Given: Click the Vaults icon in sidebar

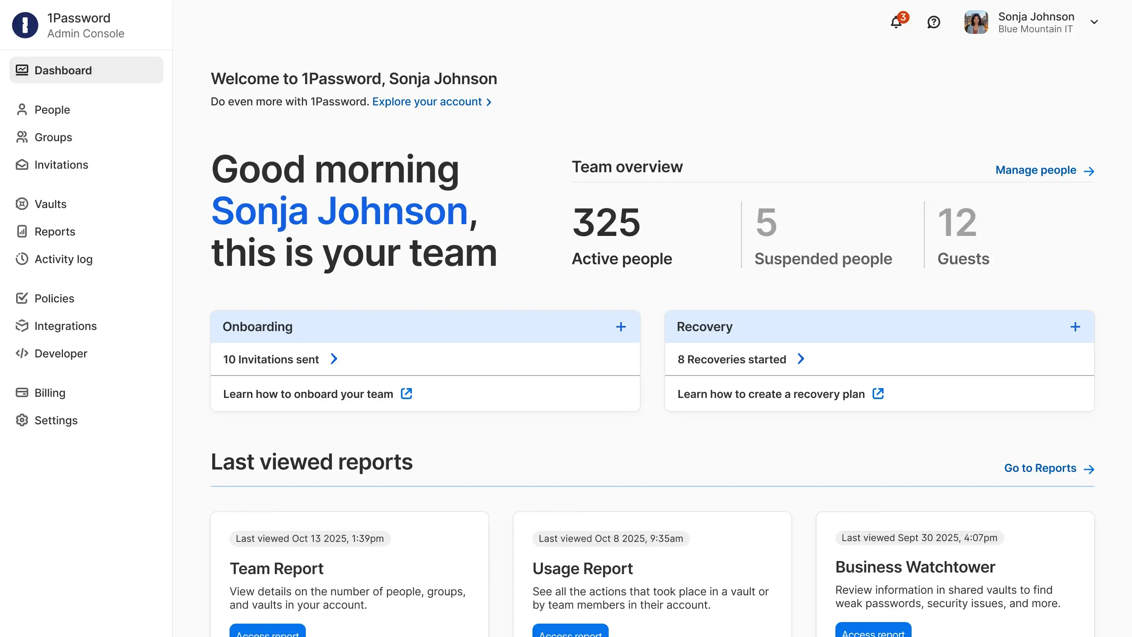Looking at the screenshot, I should (22, 204).
